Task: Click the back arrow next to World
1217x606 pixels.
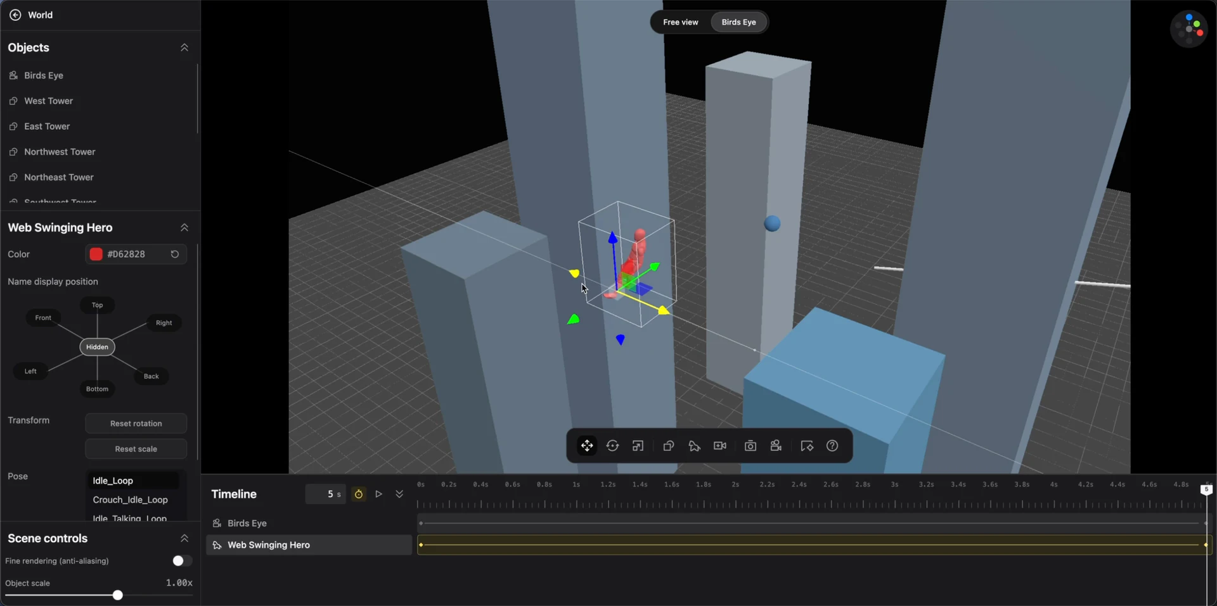Action: click(15, 15)
